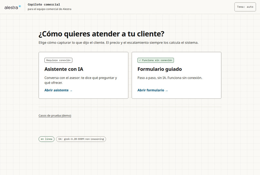Click the Alestra logo
This screenshot has width=260, height=175.
pyautogui.click(x=13, y=7)
